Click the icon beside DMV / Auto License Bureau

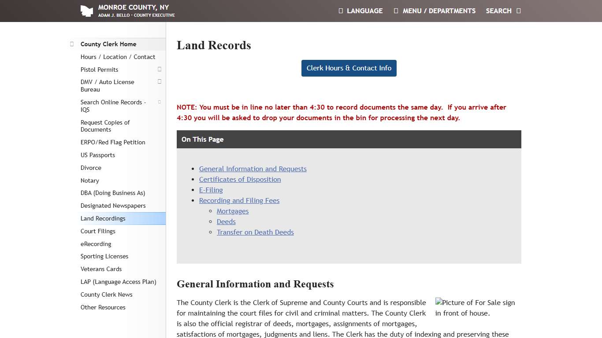coord(159,81)
